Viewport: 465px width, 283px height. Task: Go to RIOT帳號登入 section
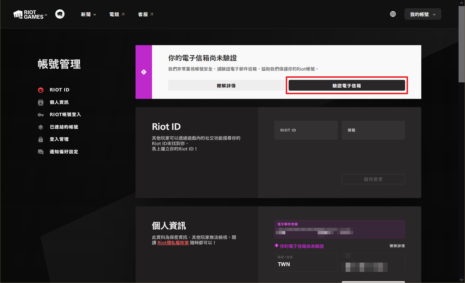click(65, 115)
